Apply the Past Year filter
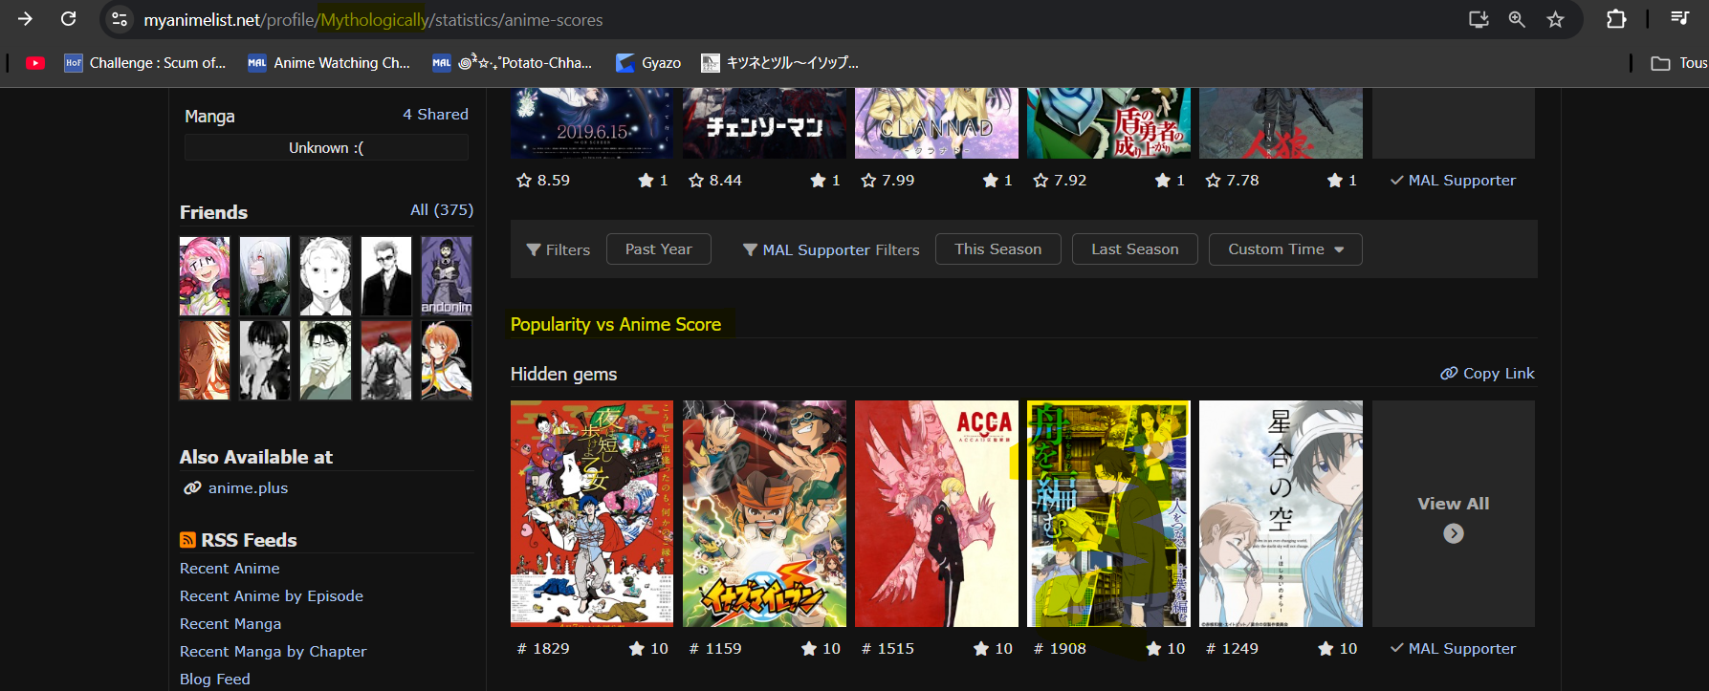The height and width of the screenshot is (691, 1709). click(659, 248)
